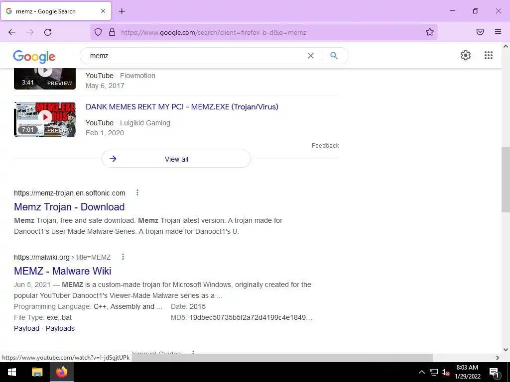This screenshot has width=510, height=382.
Task: Play the MEMZ.EXE Luigikid video thumbnail
Action: coord(44,119)
